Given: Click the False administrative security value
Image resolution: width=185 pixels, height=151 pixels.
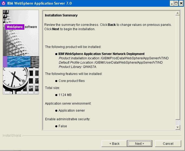Looking at the screenshot, I should [63, 126].
